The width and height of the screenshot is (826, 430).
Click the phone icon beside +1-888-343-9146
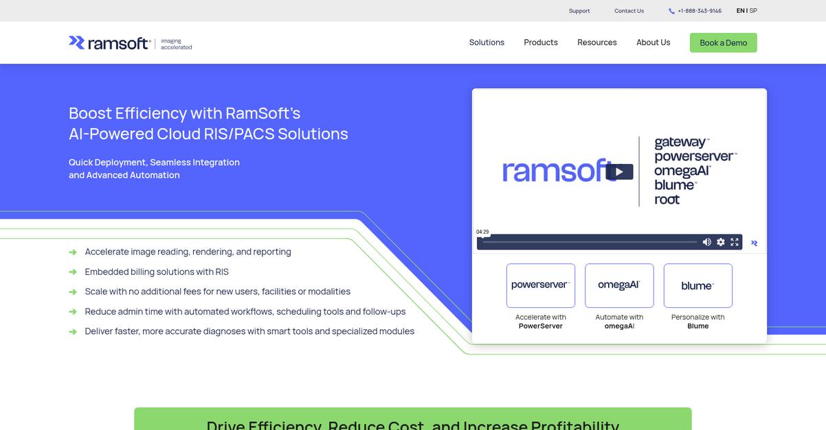click(x=671, y=11)
